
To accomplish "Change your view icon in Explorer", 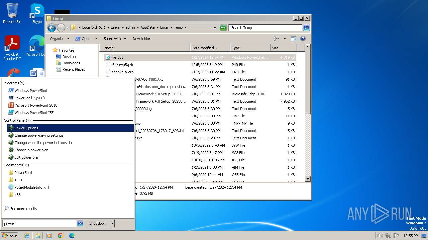I will coord(277,39).
